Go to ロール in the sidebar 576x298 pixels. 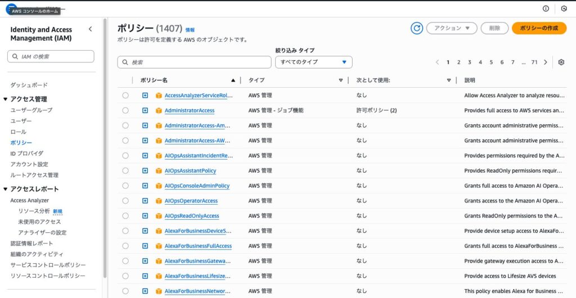(18, 132)
